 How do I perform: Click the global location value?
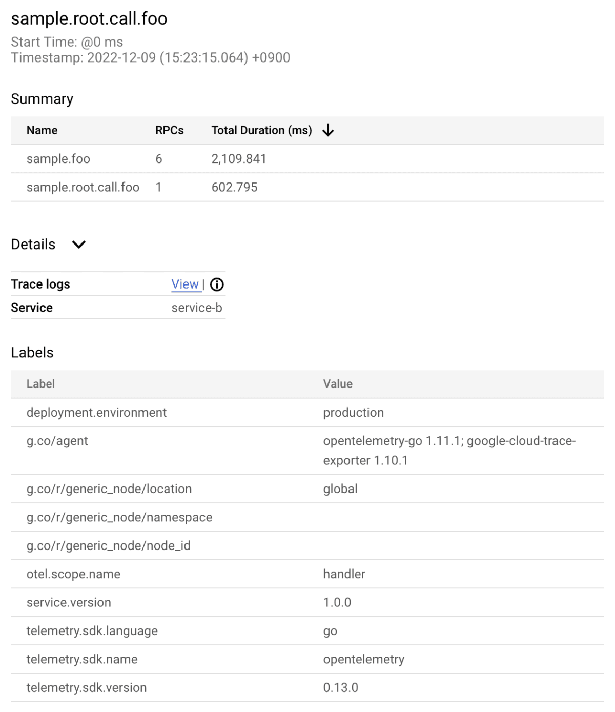[340, 489]
